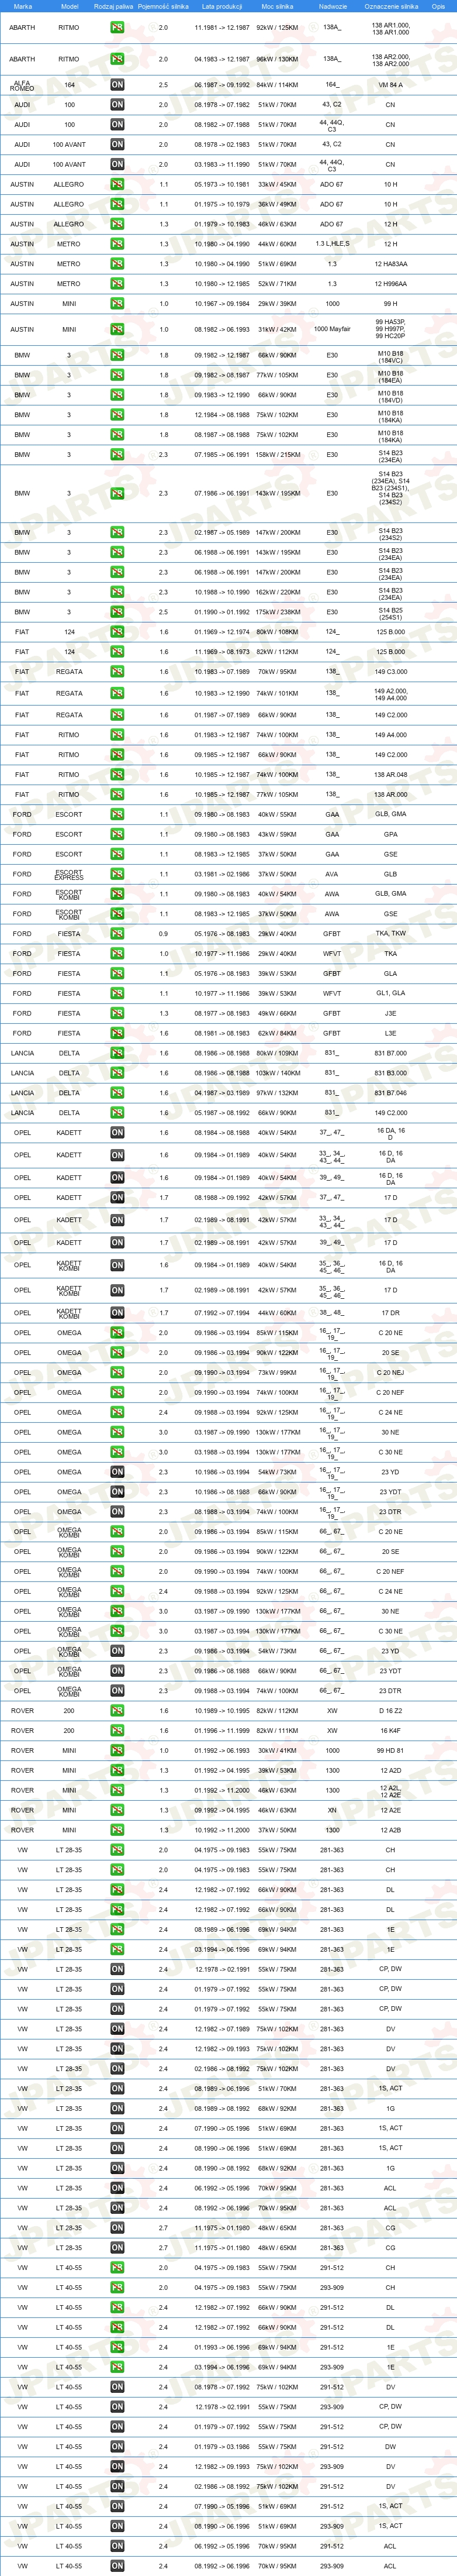
Task: Select petrol icon for Austin Mini 1000 Mayfair
Action: tap(117, 329)
